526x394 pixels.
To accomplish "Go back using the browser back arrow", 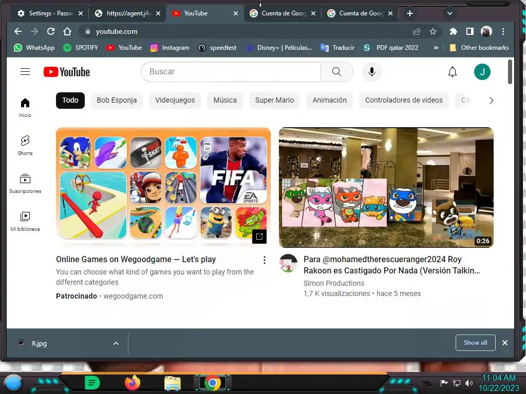I will [x=18, y=31].
